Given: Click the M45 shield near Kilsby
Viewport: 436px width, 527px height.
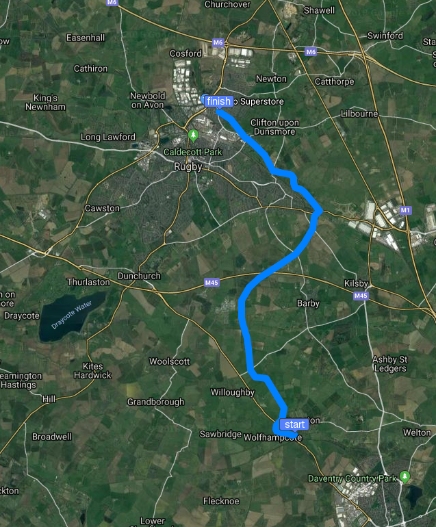Looking at the screenshot, I should click(x=361, y=296).
